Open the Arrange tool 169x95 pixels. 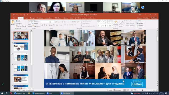(x=116, y=23)
